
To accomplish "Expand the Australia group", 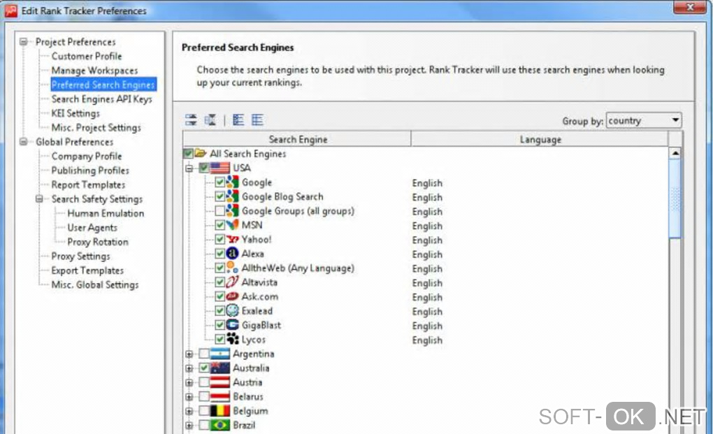I will [189, 368].
